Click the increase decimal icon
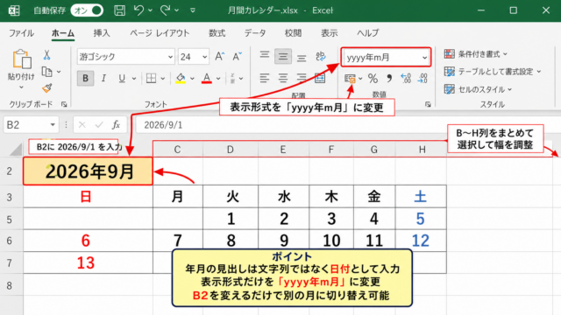 coord(406,78)
